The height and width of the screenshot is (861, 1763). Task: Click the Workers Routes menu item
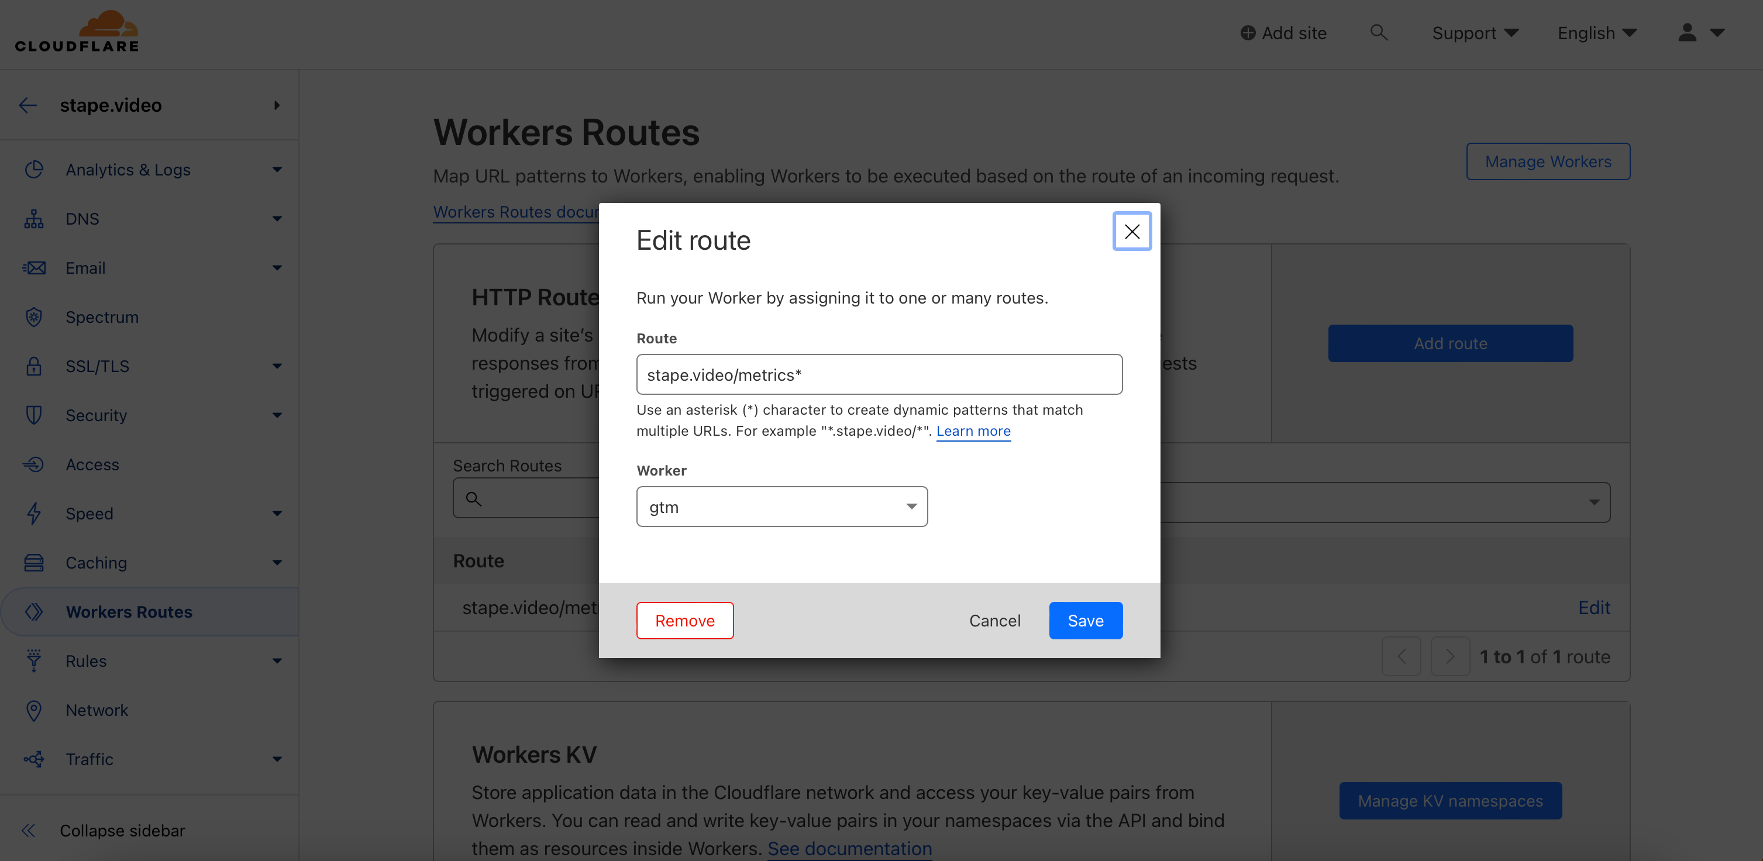(x=128, y=610)
